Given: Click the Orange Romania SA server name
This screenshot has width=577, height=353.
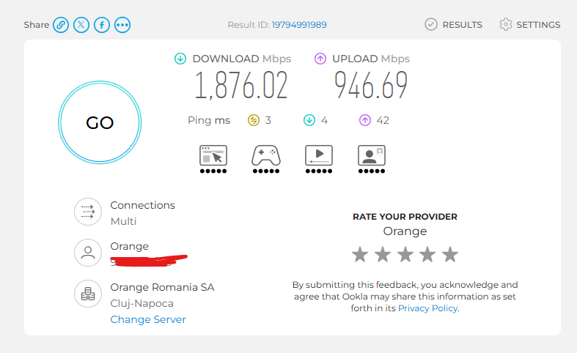Looking at the screenshot, I should [x=162, y=287].
